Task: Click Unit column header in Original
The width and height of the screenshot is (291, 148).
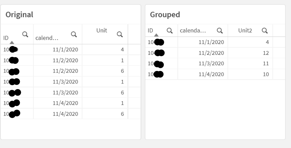Action: 101,31
